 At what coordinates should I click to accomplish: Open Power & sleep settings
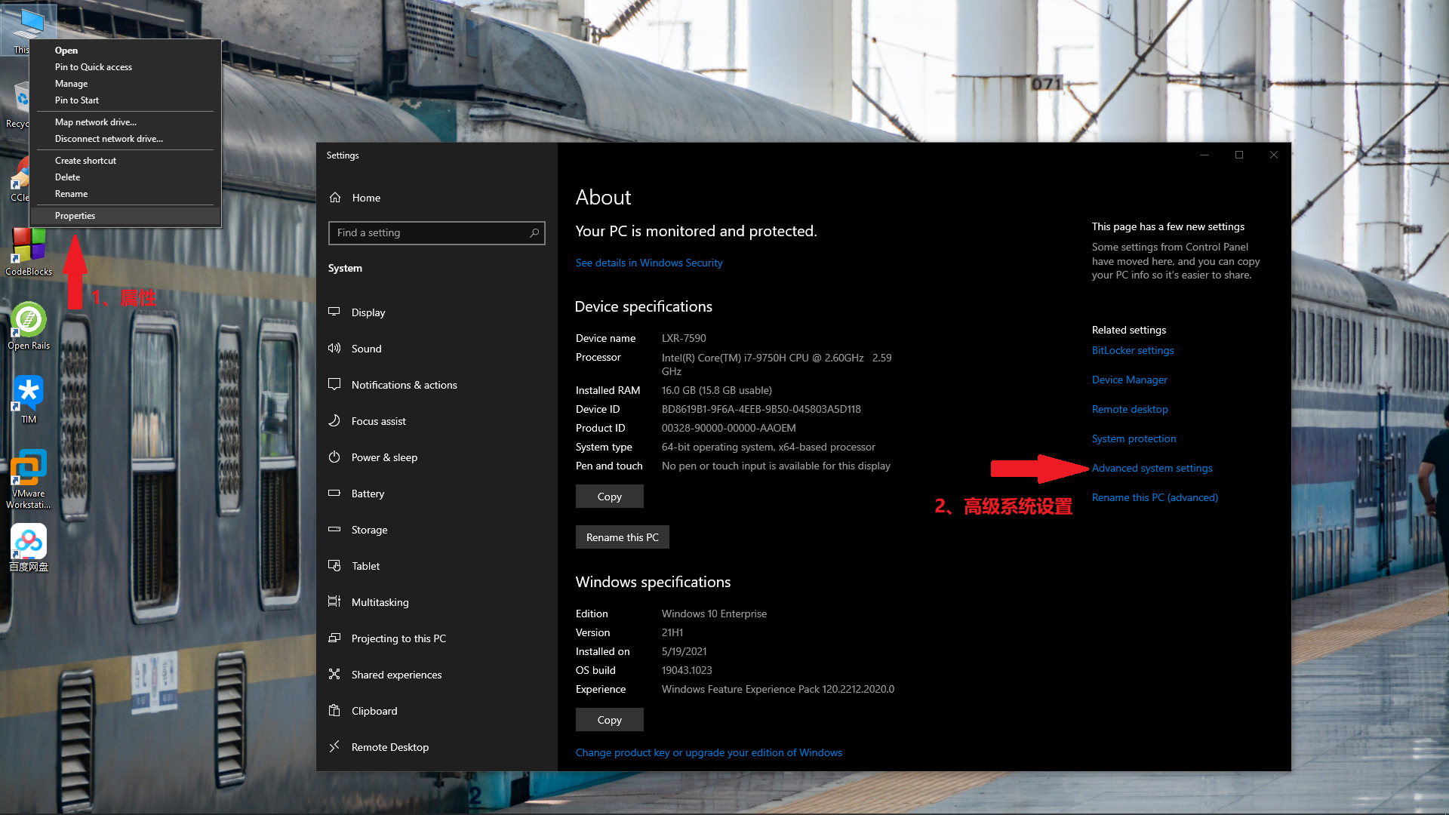(x=383, y=457)
